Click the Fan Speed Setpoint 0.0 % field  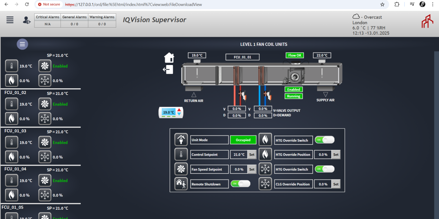[x=239, y=169]
